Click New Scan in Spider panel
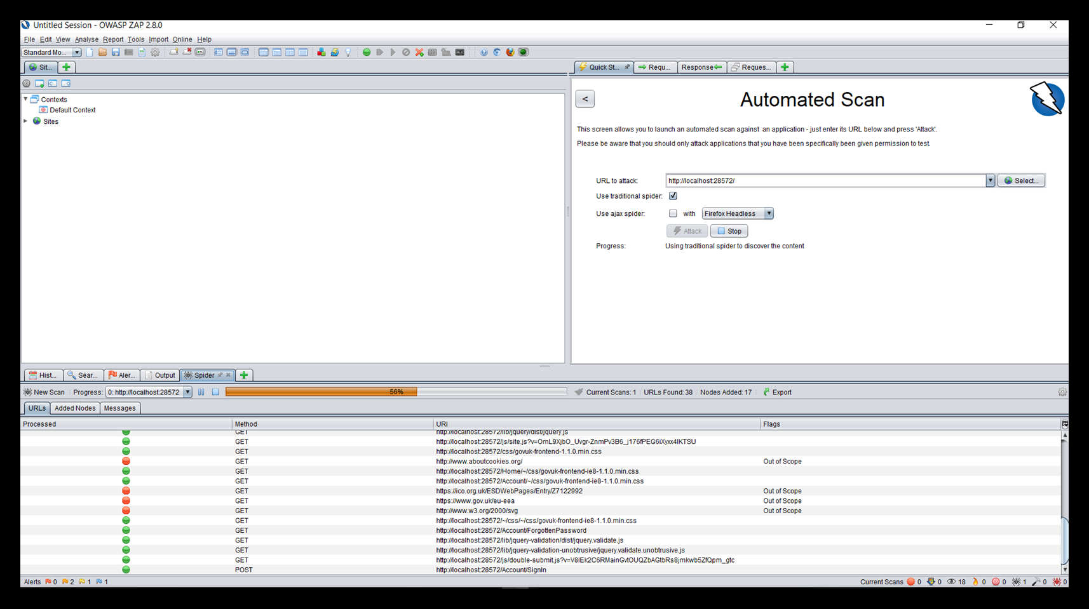Image resolution: width=1089 pixels, height=609 pixels. [44, 392]
